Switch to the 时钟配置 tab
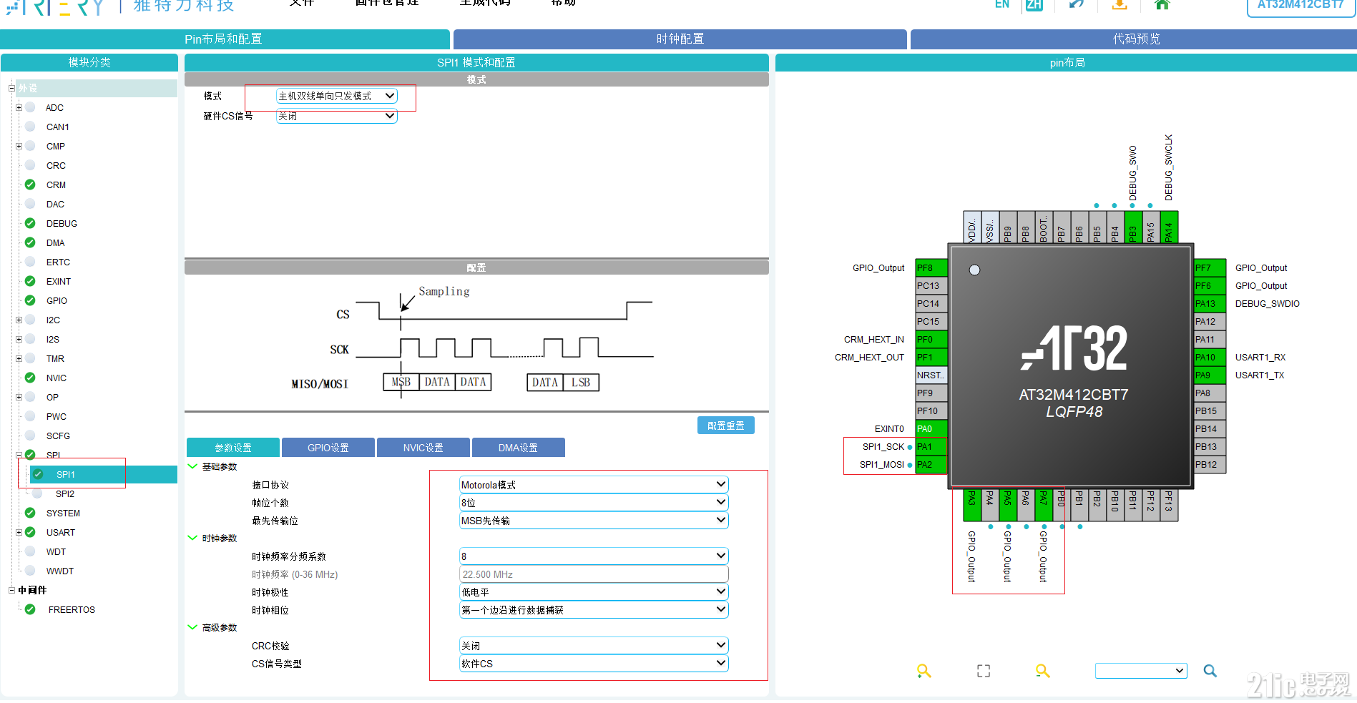This screenshot has height=703, width=1357. click(x=680, y=39)
